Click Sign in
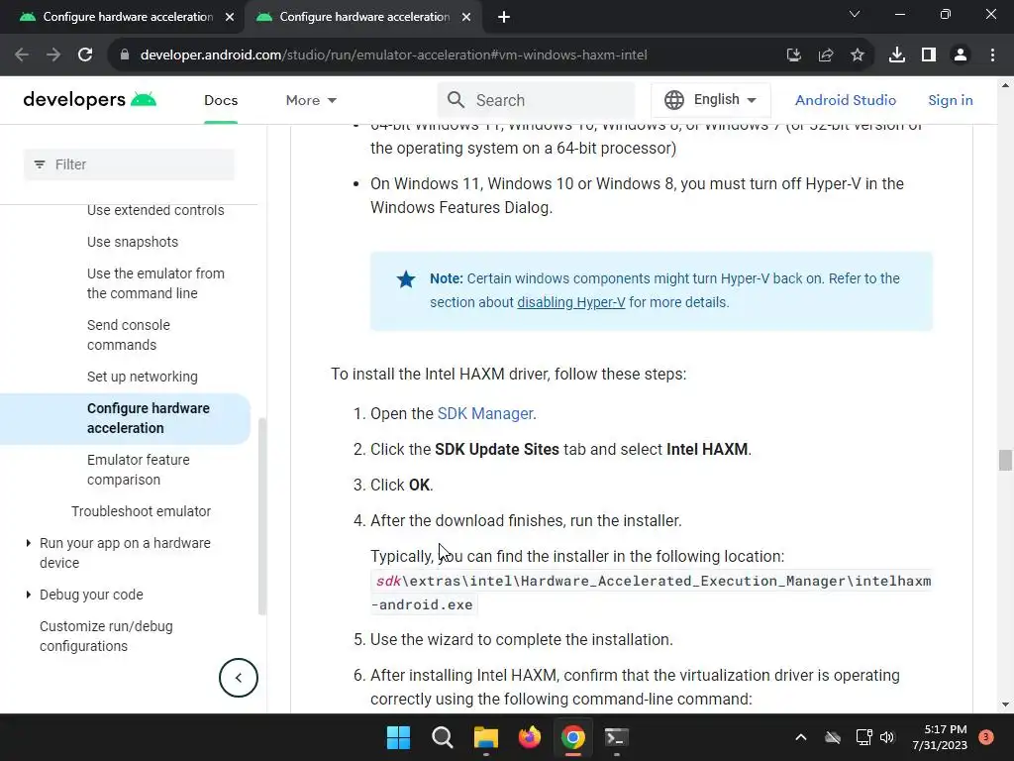The height and width of the screenshot is (761, 1014). (x=950, y=100)
